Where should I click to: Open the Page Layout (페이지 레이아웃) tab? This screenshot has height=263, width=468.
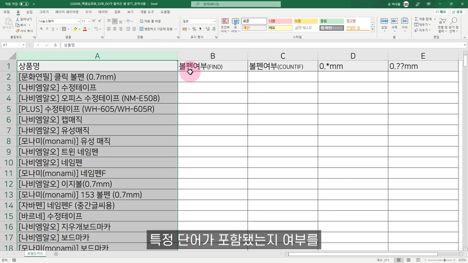67,12
